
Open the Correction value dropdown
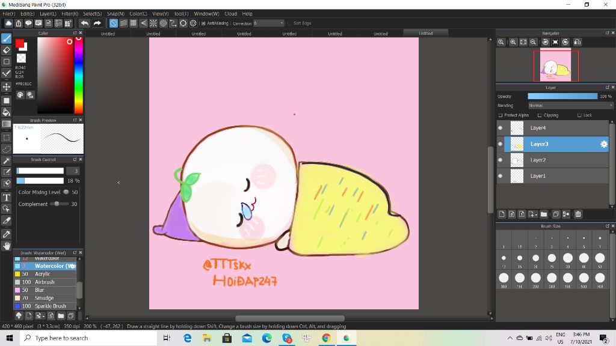[268, 23]
